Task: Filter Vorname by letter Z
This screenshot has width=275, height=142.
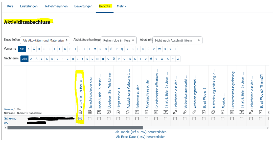Action: (x=175, y=49)
